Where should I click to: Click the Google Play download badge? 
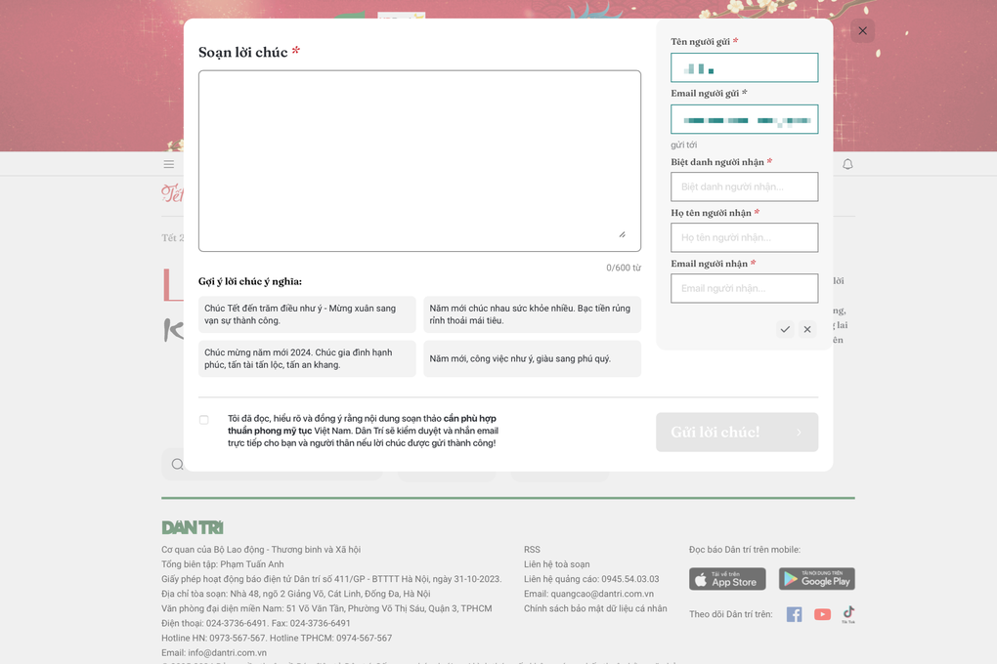pos(816,579)
